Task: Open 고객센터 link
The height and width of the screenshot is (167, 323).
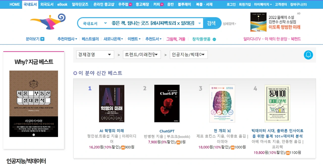Action: 281,4
